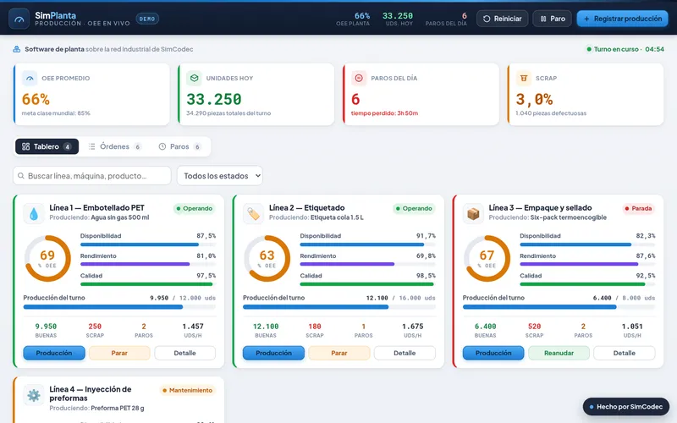Stop Línea 2 with Parar
Image resolution: width=677 pixels, height=423 pixels.
click(x=339, y=353)
